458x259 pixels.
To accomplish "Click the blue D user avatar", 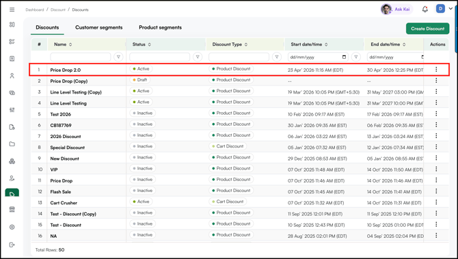I will point(440,9).
